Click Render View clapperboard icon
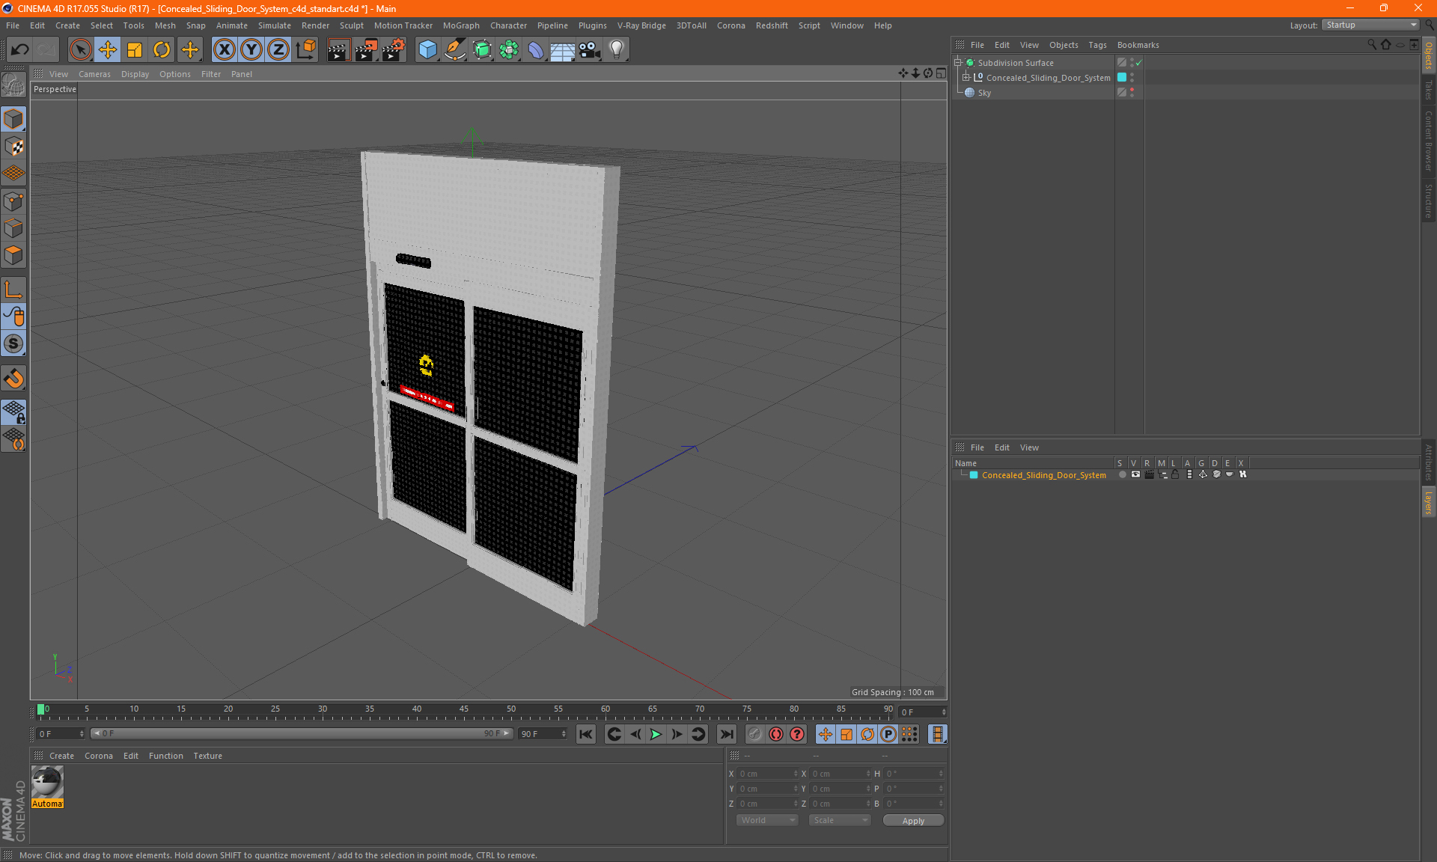 (338, 49)
